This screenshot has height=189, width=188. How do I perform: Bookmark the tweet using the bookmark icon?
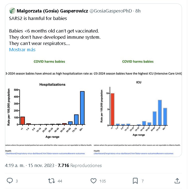click(135, 181)
